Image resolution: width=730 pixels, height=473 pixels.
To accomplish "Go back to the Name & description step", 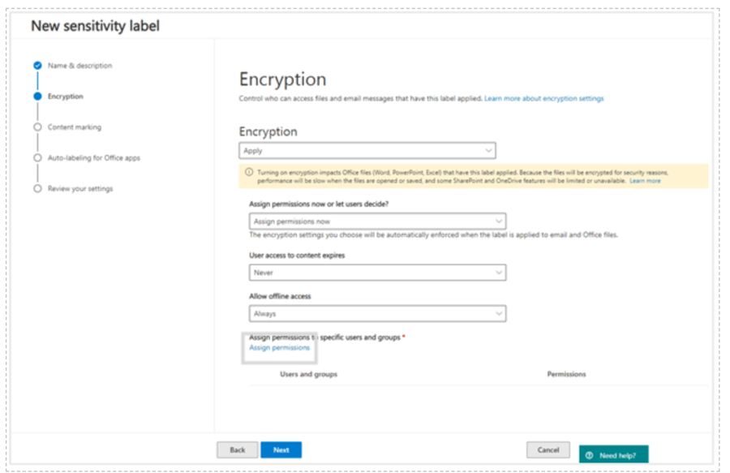I will pos(81,66).
